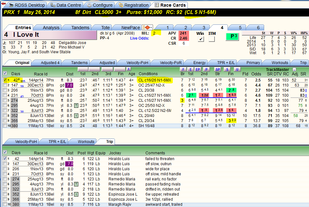Screen dimensions: 309x207
Task: Toggle the select-all checkbox in Trip header
Action: 5,152
